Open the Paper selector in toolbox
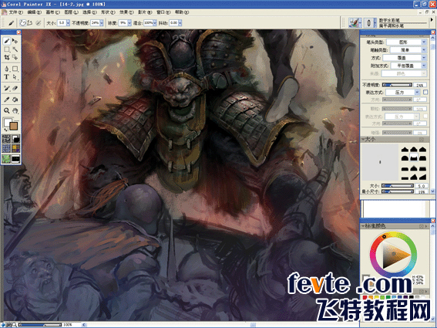The height and width of the screenshot is (328, 437). pos(6,138)
